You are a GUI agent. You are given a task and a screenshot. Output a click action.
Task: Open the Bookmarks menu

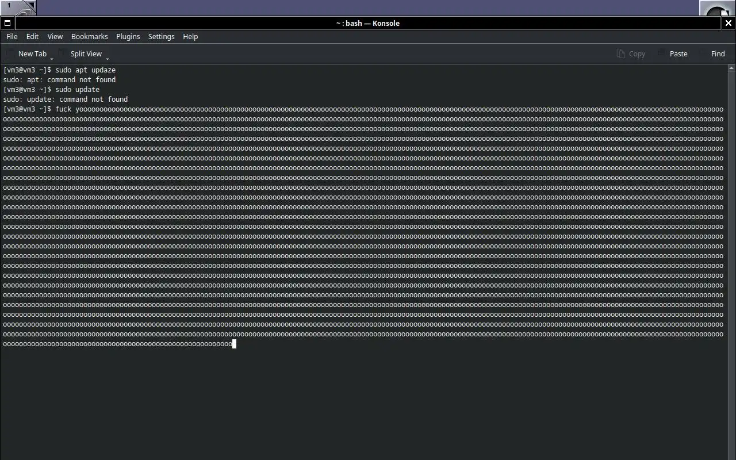[89, 36]
